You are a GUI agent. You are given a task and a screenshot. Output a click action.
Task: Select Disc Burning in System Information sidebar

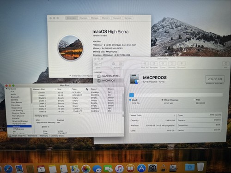click(x=17, y=110)
